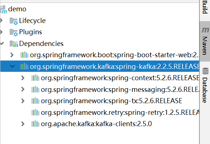Click the Plugins folder gear icon
This screenshot has height=144, width=210.
pyautogui.click(x=14, y=32)
